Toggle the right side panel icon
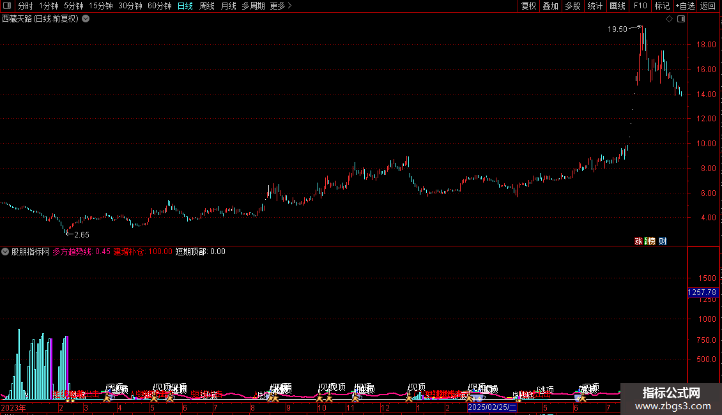Viewport: 722px width, 415px height. 681,19
